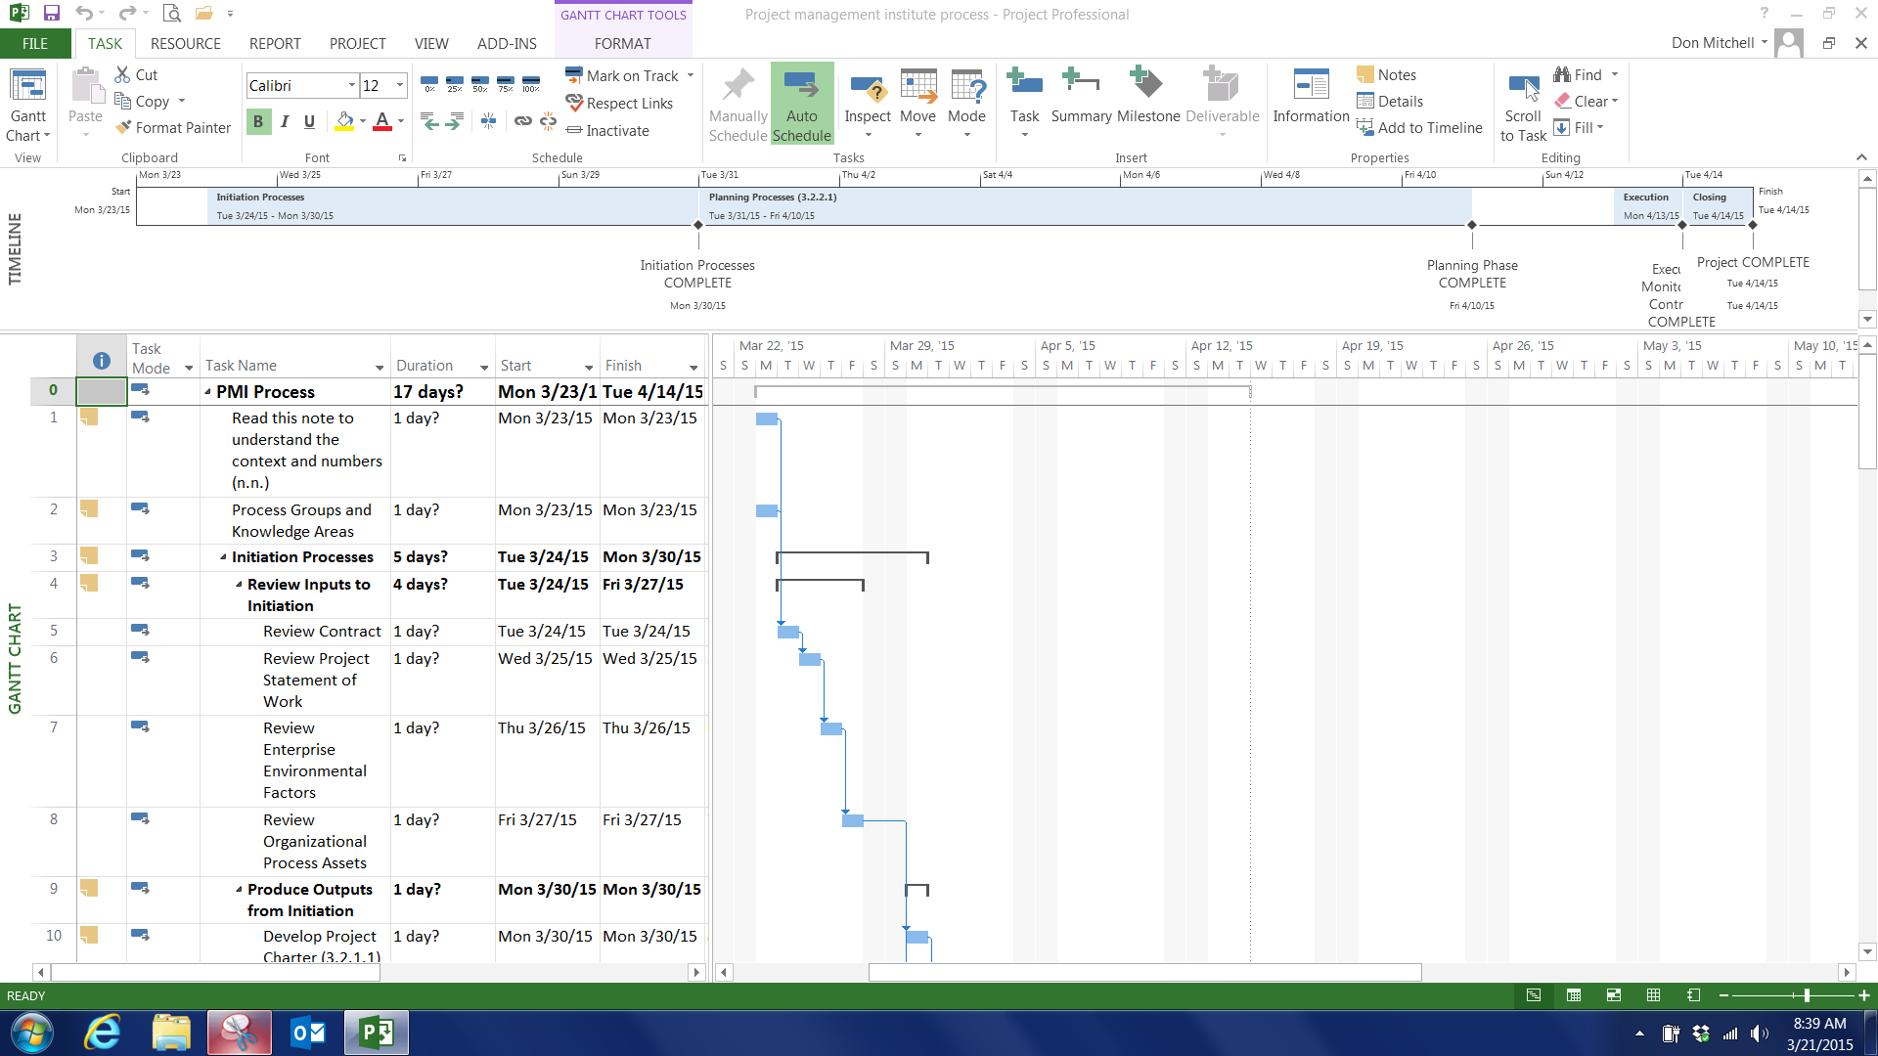Viewport: 1878px width, 1056px height.
Task: Click Add to Timeline button
Action: pos(1419,128)
